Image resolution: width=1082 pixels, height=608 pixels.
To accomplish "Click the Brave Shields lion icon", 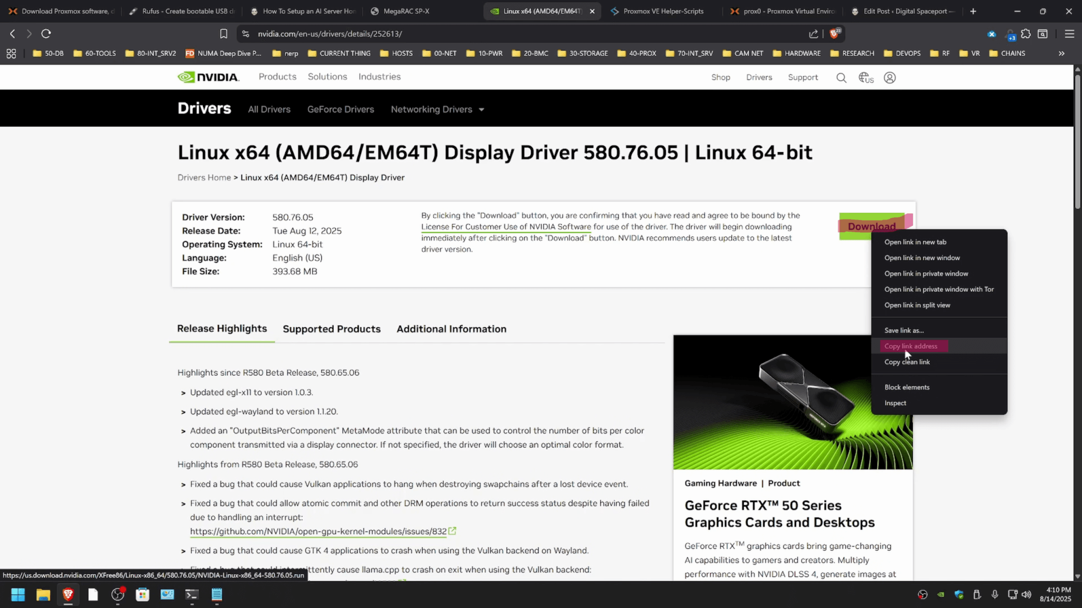I will (x=834, y=34).
